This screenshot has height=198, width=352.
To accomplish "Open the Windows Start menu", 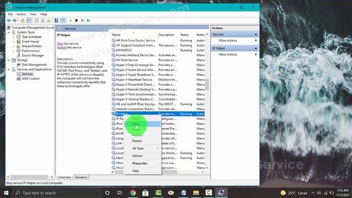I will pyautogui.click(x=6, y=193).
